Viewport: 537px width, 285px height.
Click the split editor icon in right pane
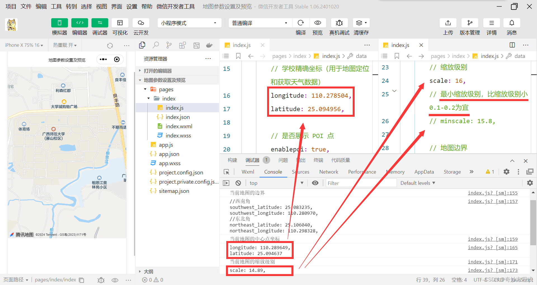click(512, 45)
